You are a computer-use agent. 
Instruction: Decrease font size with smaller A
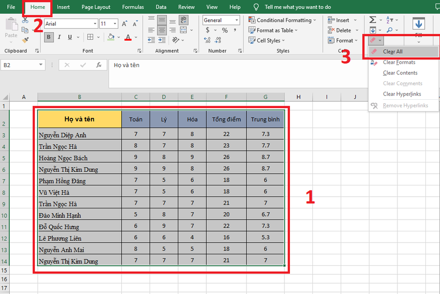point(135,24)
